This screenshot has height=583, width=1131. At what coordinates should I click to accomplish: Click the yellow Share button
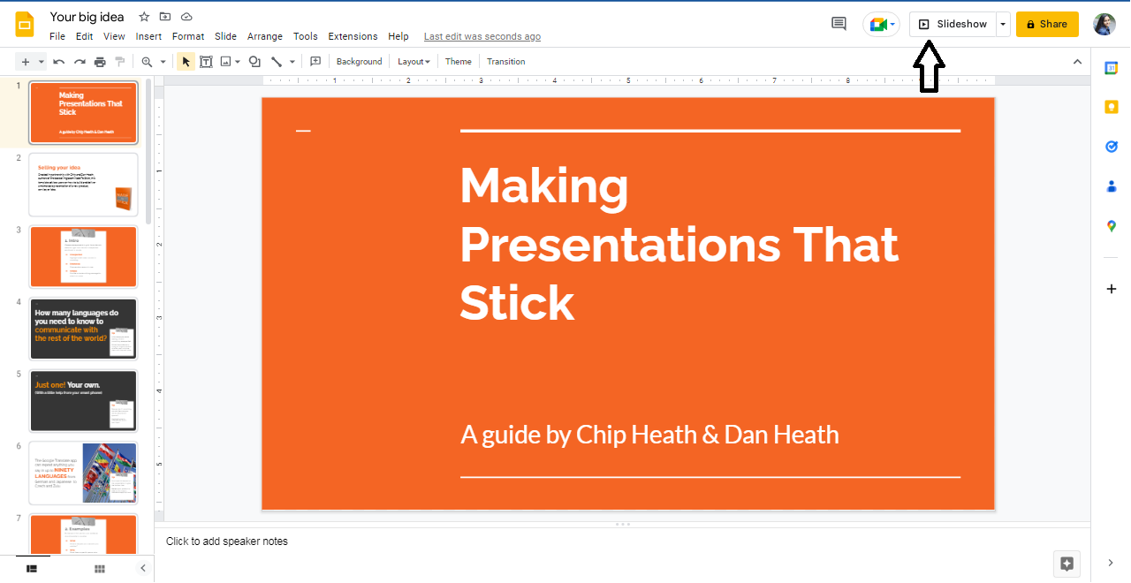(1047, 25)
